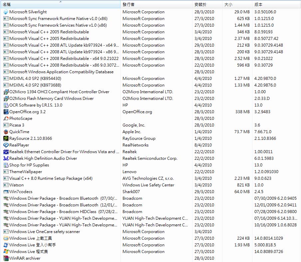The image size is (301, 262).
Task: Select the Picasa 3 entry
Action: 17,125
